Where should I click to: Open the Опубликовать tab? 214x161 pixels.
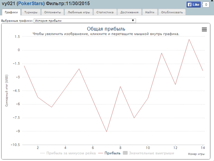tap(172, 12)
